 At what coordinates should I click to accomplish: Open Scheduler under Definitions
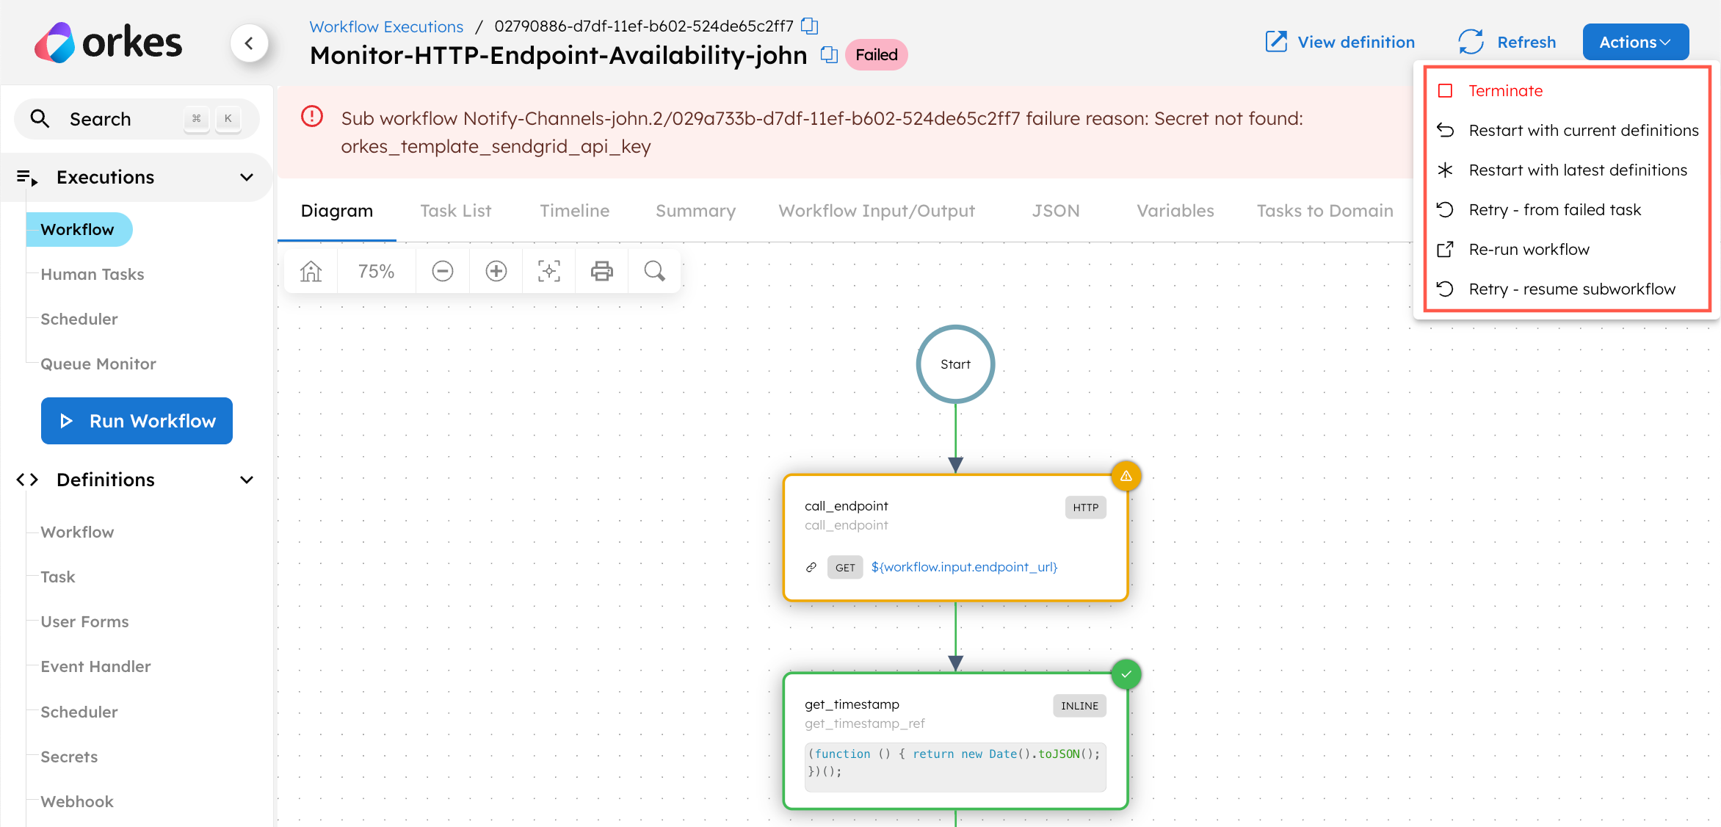point(79,712)
